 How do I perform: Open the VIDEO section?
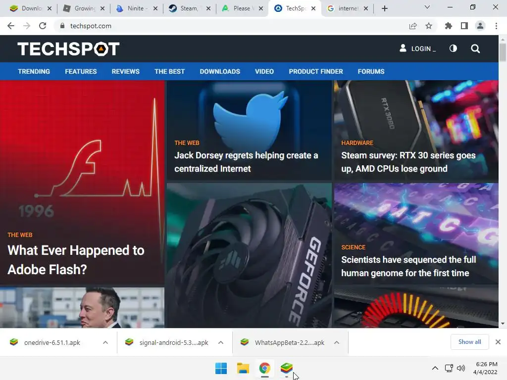pos(264,71)
